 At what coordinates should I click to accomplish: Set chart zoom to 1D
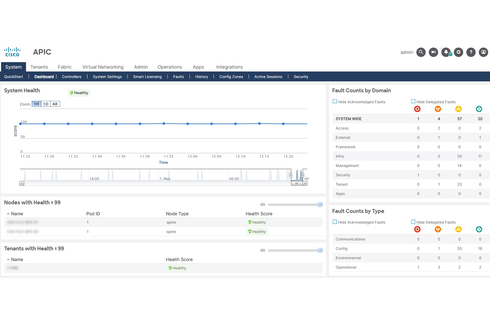click(46, 104)
